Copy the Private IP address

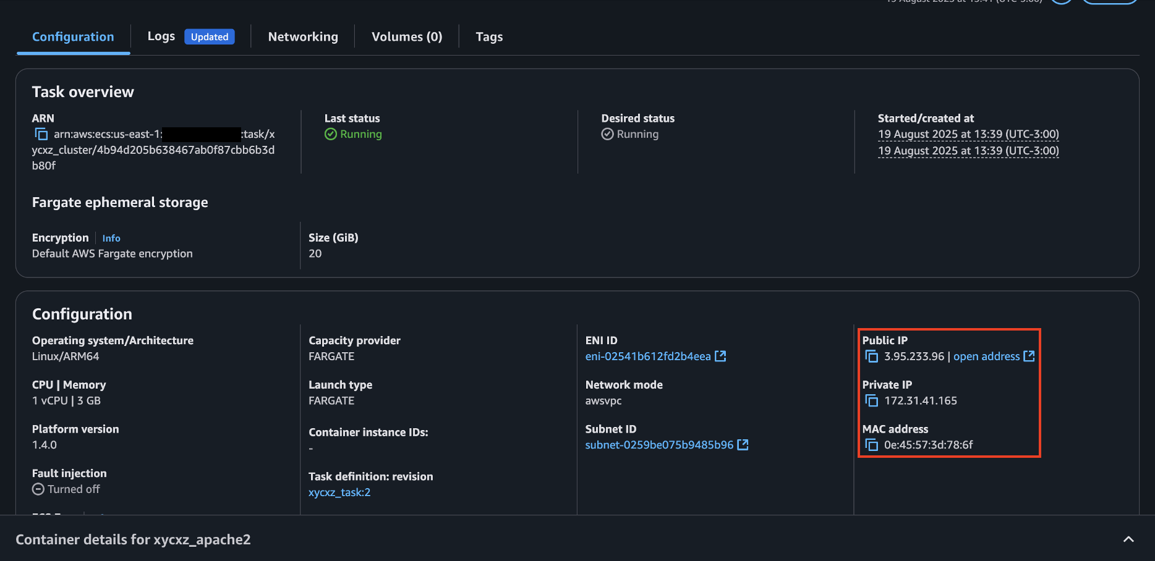(871, 401)
